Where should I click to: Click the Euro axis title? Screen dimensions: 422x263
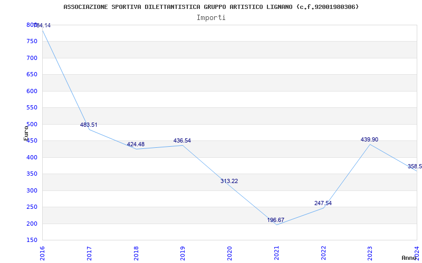click(26, 133)
